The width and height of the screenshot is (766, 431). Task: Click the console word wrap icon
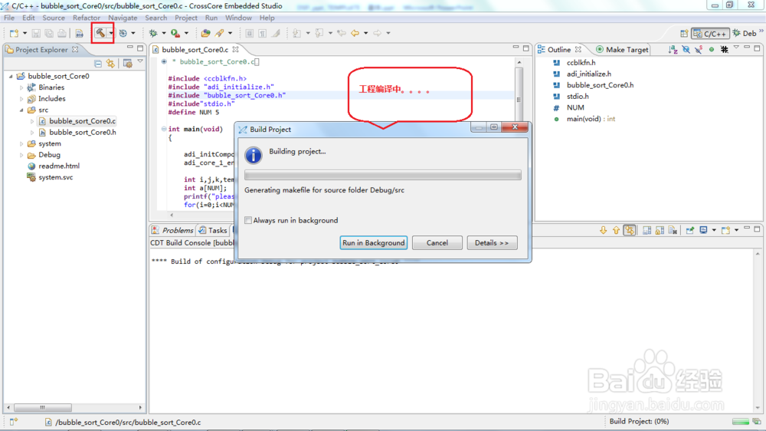coord(647,230)
